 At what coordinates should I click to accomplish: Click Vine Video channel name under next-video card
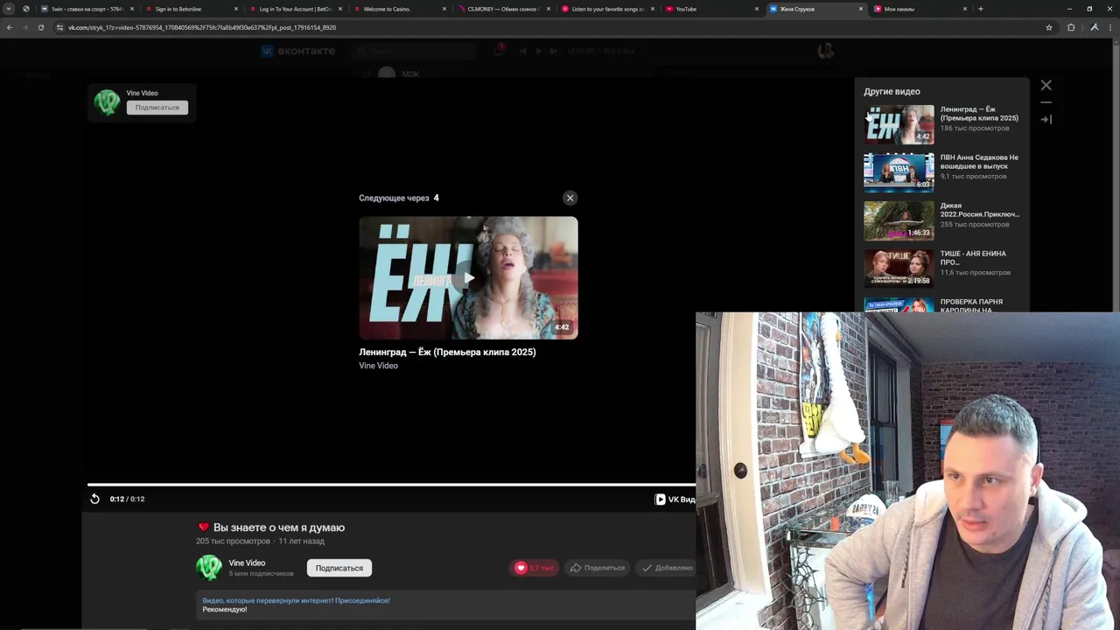(x=378, y=366)
